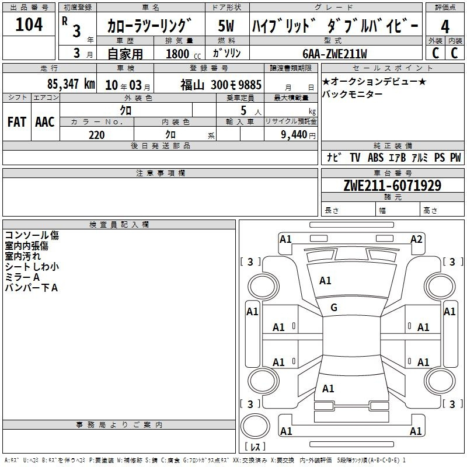Click the A2 mark on car diagram
The height and width of the screenshot is (467, 467).
416,239
